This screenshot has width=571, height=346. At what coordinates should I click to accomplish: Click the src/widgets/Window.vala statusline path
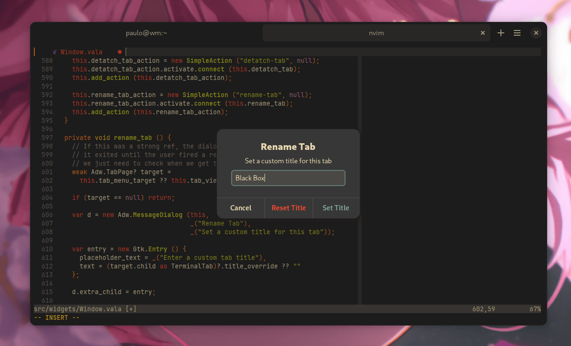pos(78,308)
